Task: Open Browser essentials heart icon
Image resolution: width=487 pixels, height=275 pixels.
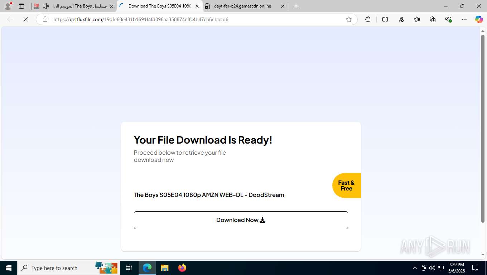Action: (x=448, y=19)
